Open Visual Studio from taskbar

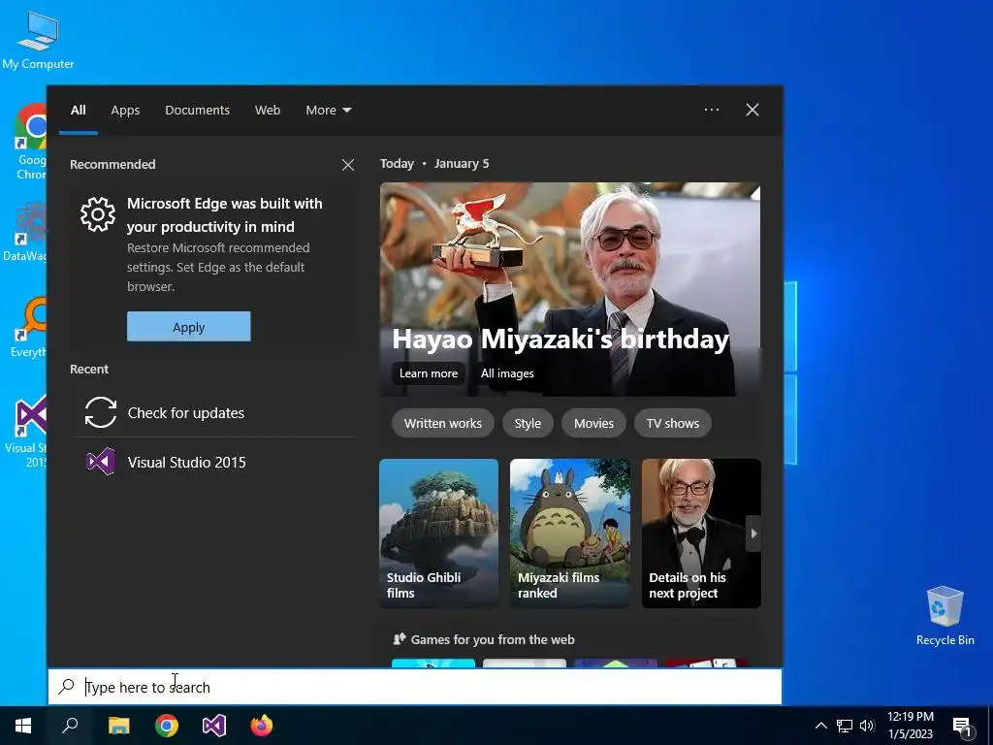click(x=214, y=726)
